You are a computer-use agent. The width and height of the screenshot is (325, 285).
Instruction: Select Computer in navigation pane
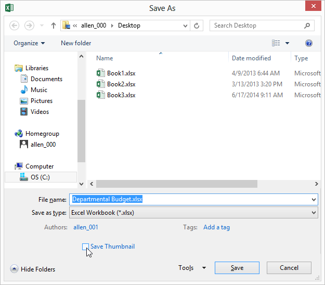(x=40, y=166)
